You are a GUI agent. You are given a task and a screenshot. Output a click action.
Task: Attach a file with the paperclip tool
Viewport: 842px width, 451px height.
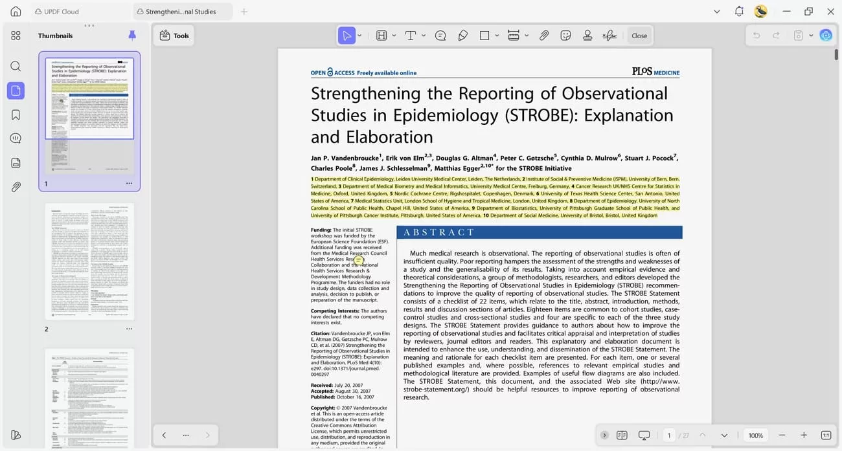pyautogui.click(x=544, y=36)
